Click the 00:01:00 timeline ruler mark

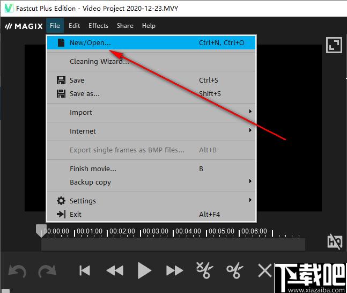[x=90, y=231]
